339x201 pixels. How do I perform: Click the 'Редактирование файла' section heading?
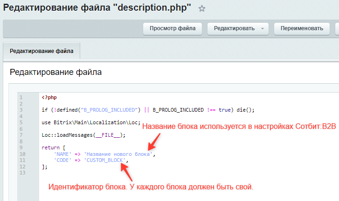[x=55, y=72]
